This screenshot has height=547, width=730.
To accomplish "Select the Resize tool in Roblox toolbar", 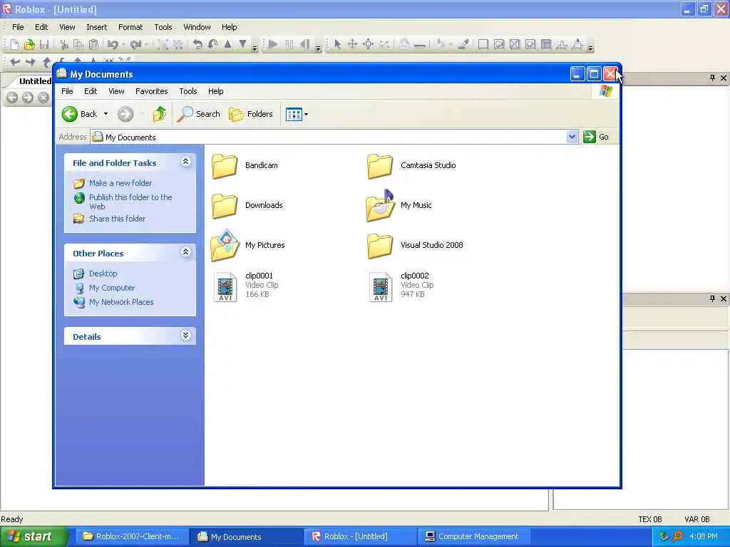I will [x=369, y=45].
